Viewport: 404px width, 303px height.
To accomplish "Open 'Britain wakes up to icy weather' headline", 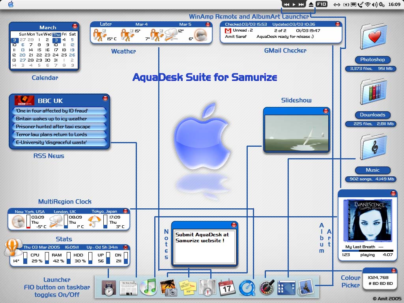I will click(x=59, y=119).
